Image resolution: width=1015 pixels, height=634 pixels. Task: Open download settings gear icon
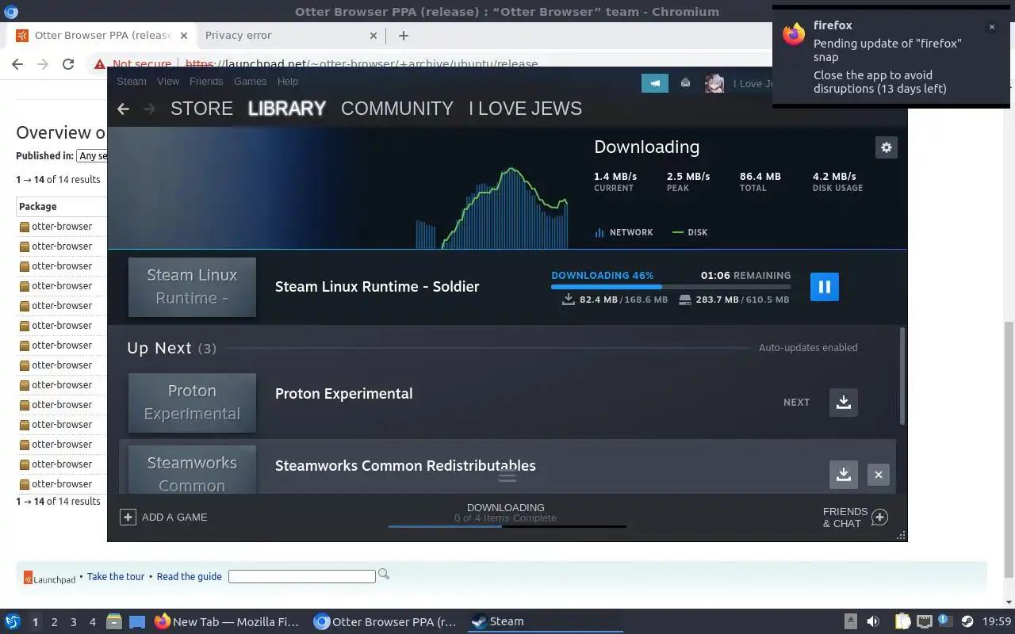click(887, 147)
